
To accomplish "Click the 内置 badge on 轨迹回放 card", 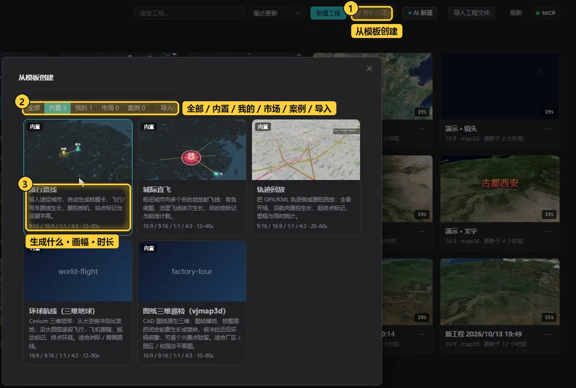I will [x=263, y=127].
